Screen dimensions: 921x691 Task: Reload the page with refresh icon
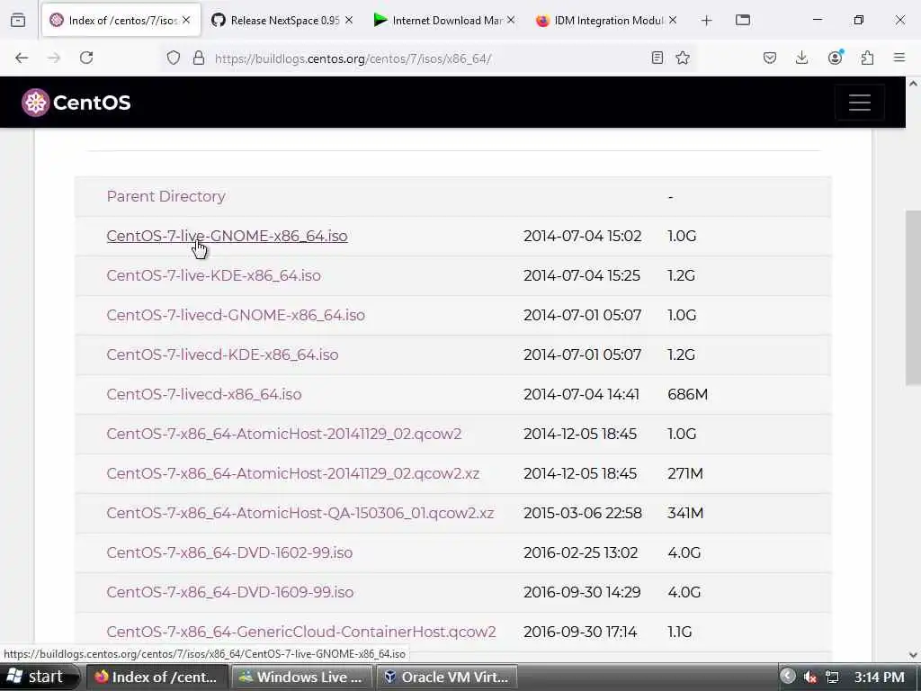tap(86, 58)
